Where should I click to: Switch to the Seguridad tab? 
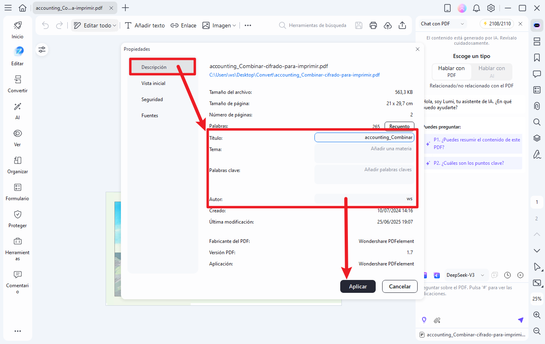(x=152, y=99)
